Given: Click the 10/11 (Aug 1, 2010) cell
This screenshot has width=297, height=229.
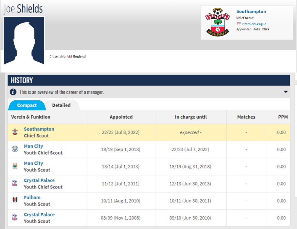Looking at the screenshot, I should pyautogui.click(x=121, y=201).
